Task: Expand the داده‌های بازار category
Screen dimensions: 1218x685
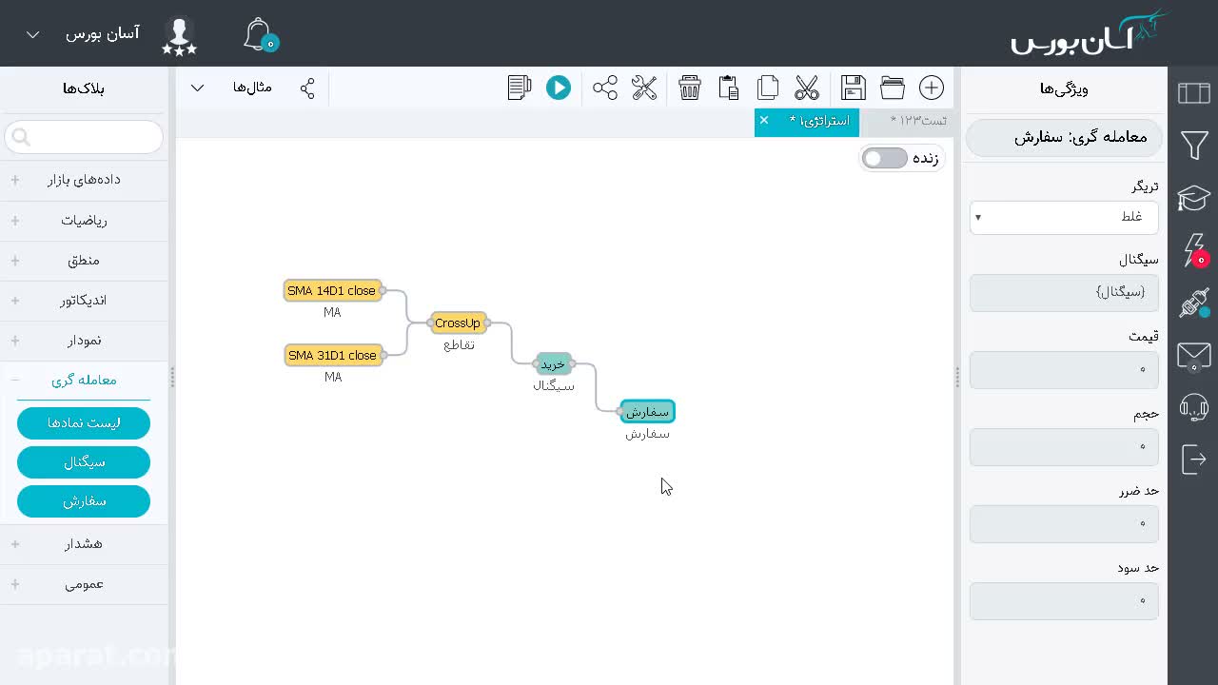Action: tap(84, 180)
